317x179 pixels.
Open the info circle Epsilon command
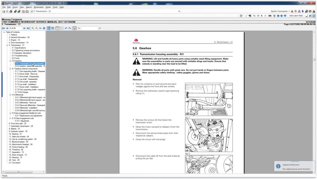pos(310,11)
